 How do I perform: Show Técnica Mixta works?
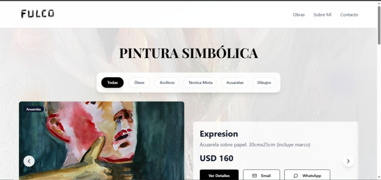point(200,82)
